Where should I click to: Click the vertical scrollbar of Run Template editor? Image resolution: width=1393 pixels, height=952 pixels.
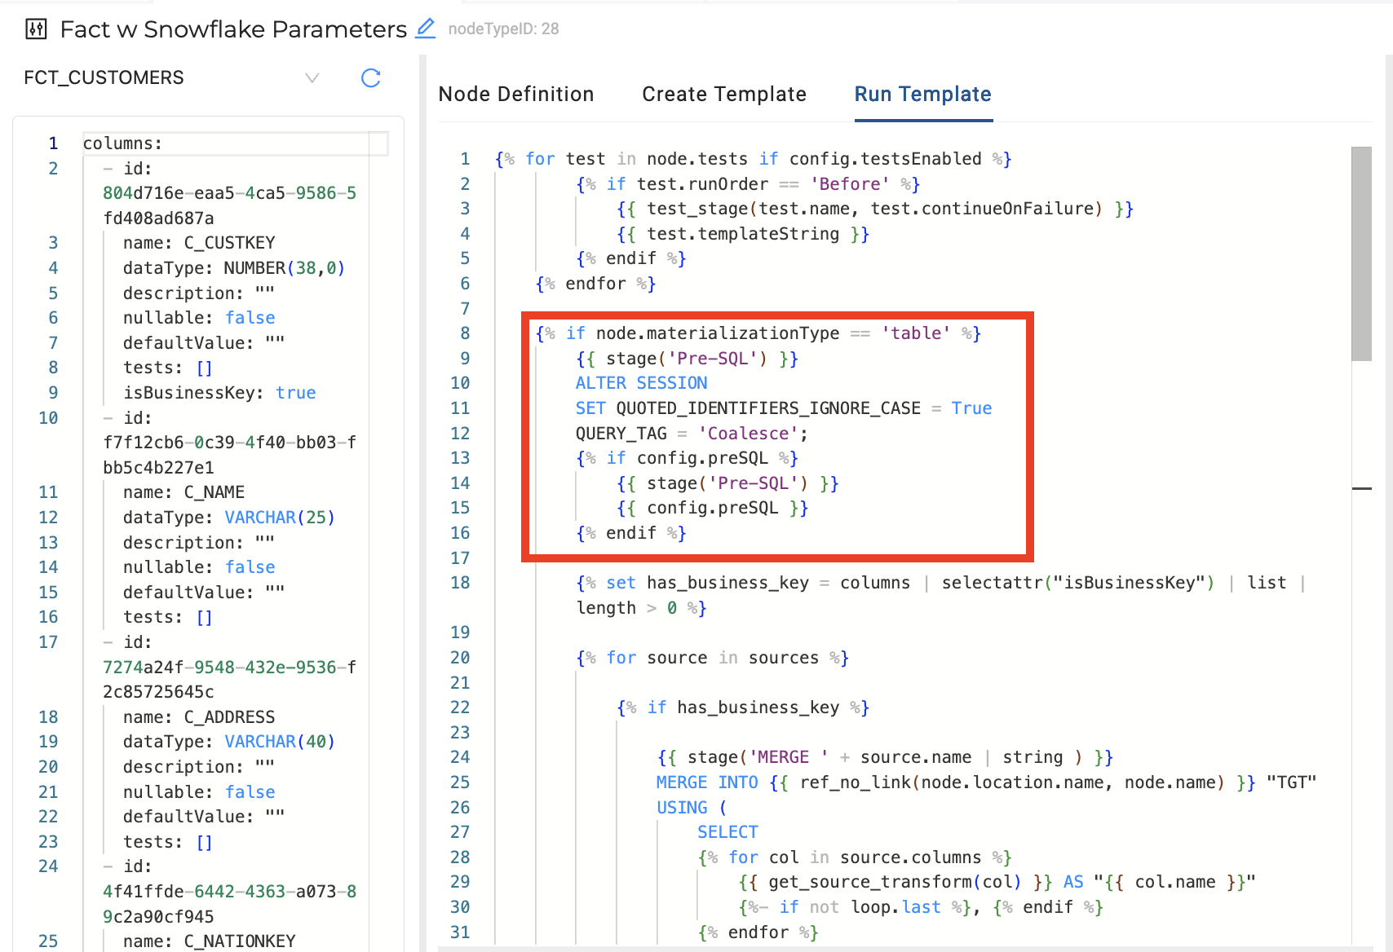(x=1361, y=254)
